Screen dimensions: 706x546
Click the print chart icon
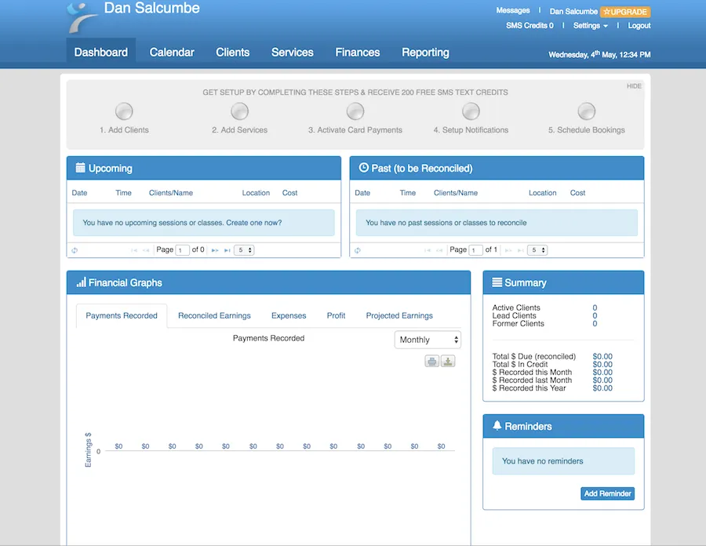coord(432,361)
